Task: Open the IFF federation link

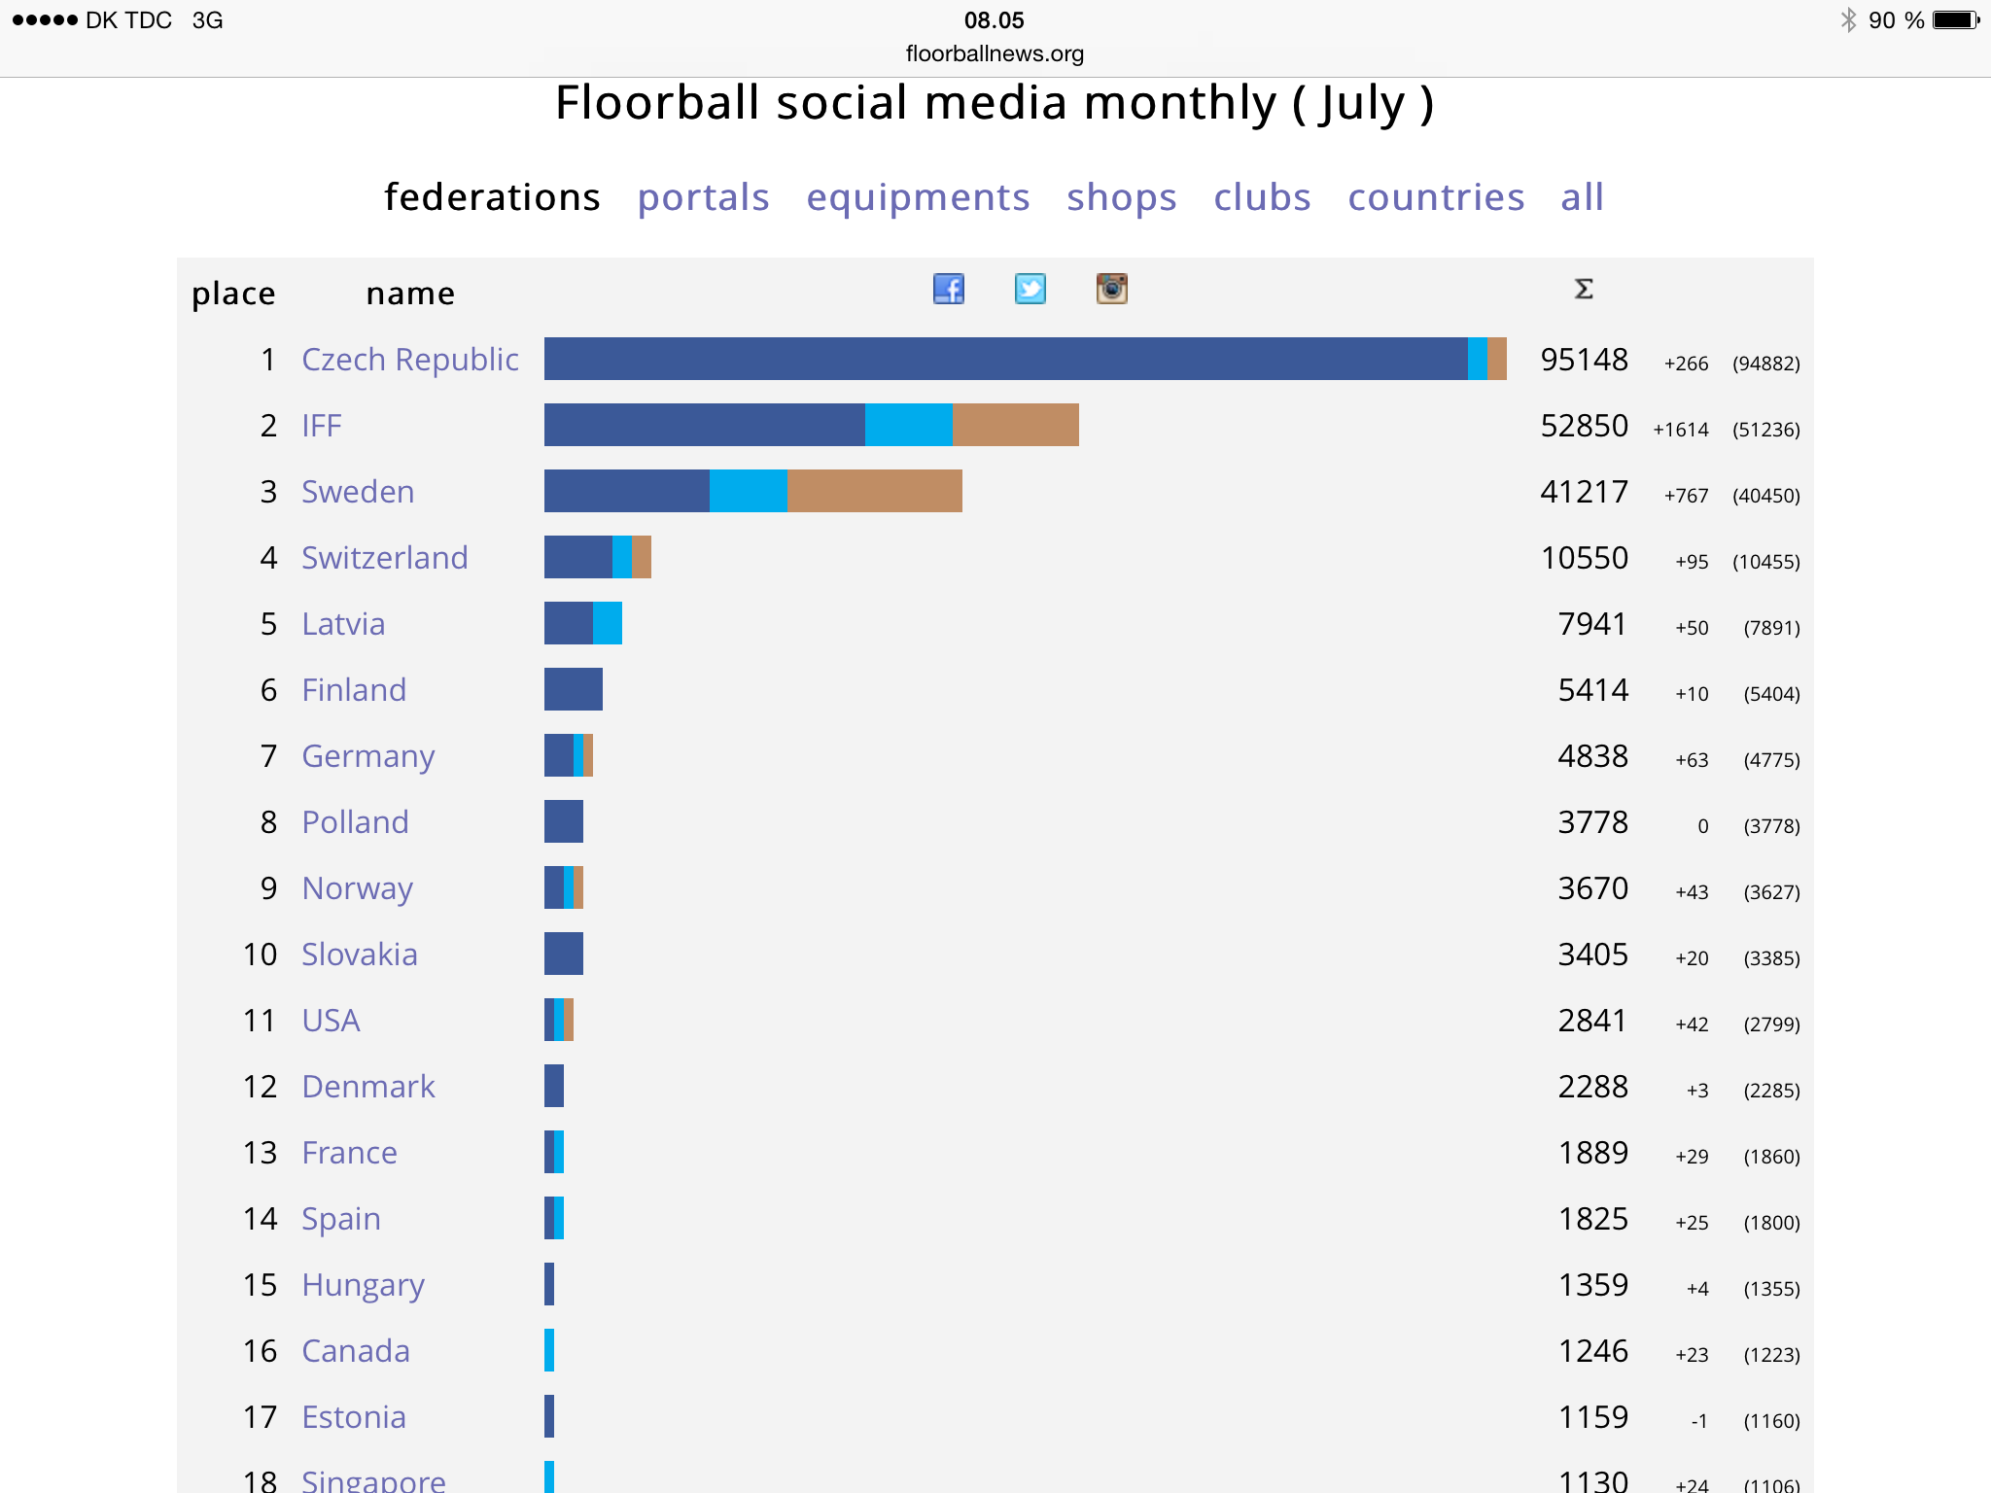Action: pyautogui.click(x=322, y=426)
